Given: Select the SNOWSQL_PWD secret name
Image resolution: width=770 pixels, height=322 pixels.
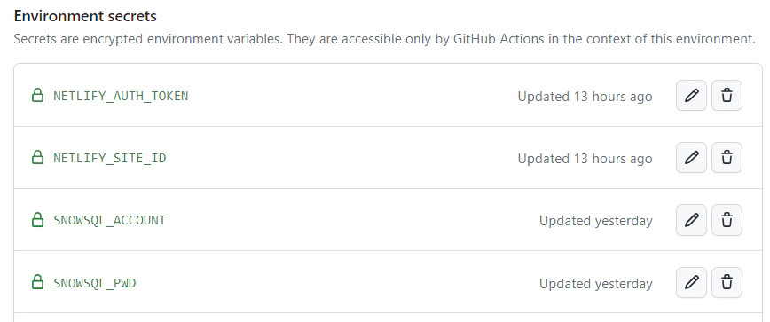Looking at the screenshot, I should pyautogui.click(x=95, y=283).
